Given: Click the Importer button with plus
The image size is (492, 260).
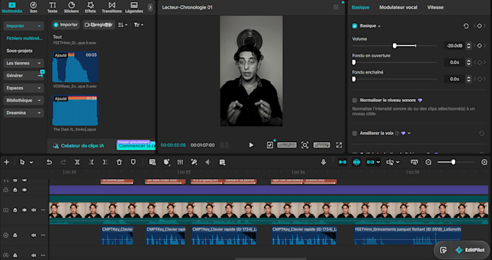Looking at the screenshot, I should click(x=65, y=25).
